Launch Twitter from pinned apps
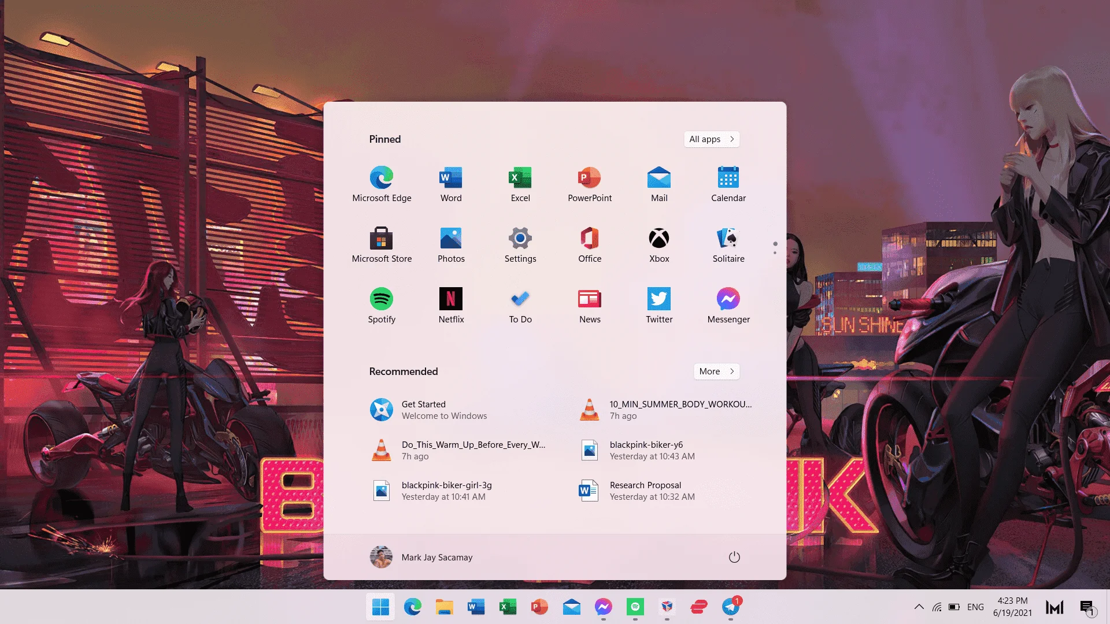 pyautogui.click(x=659, y=306)
